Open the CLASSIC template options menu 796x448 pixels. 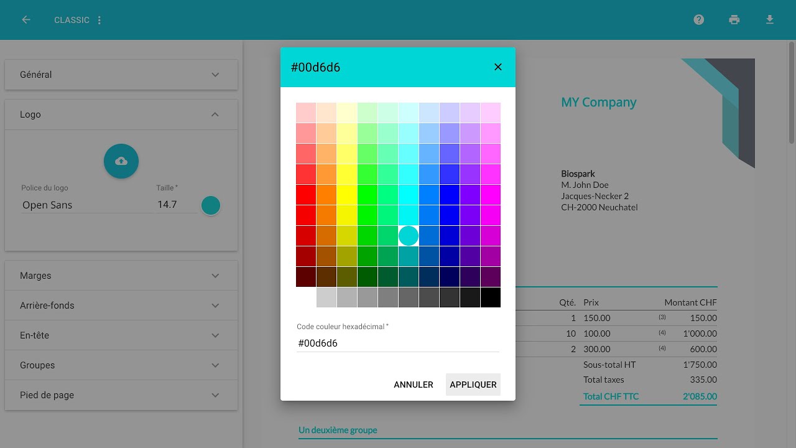point(99,20)
